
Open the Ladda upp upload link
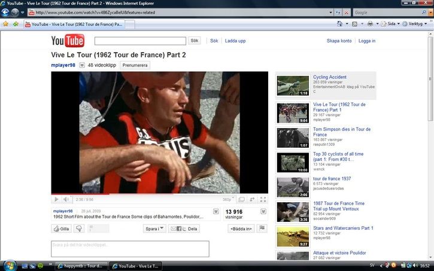point(235,41)
